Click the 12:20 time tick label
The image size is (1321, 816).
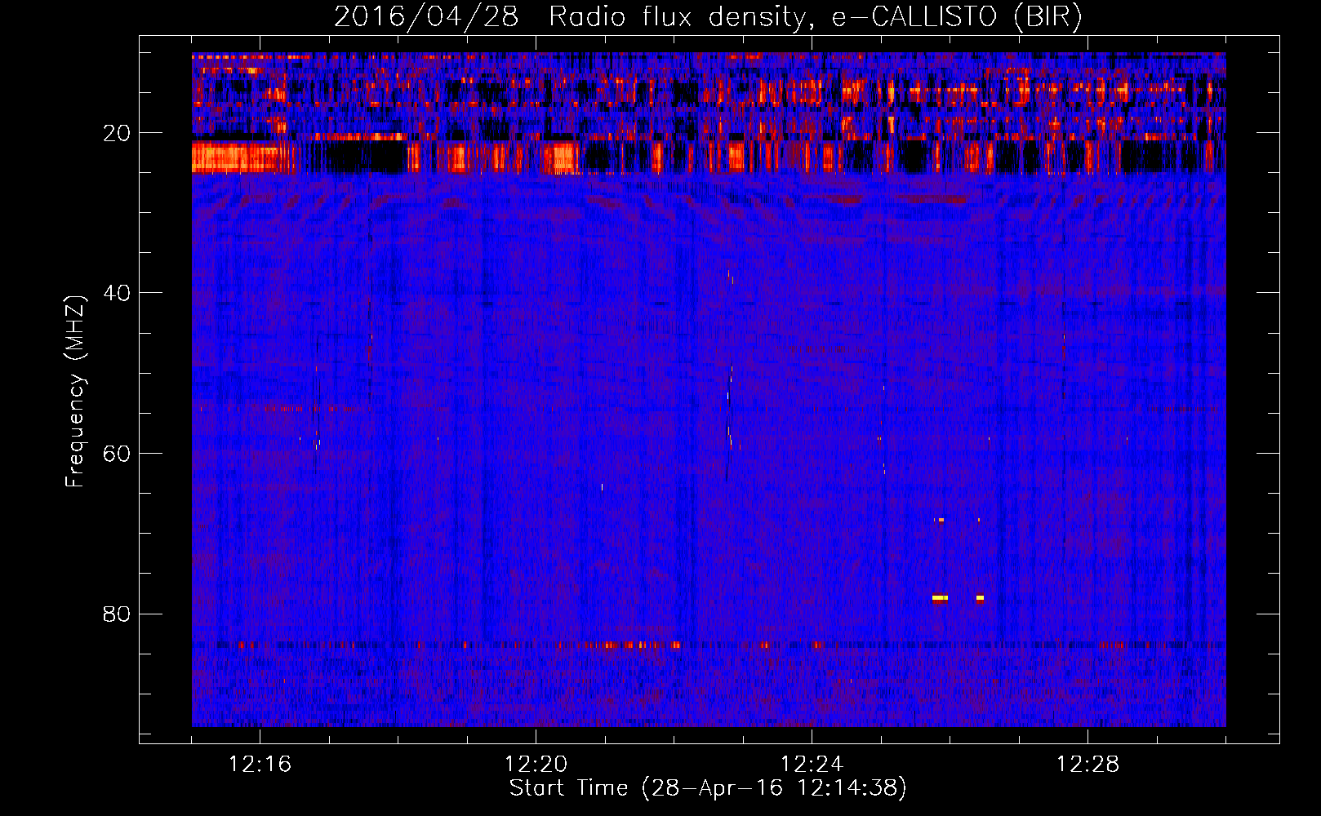tap(536, 765)
